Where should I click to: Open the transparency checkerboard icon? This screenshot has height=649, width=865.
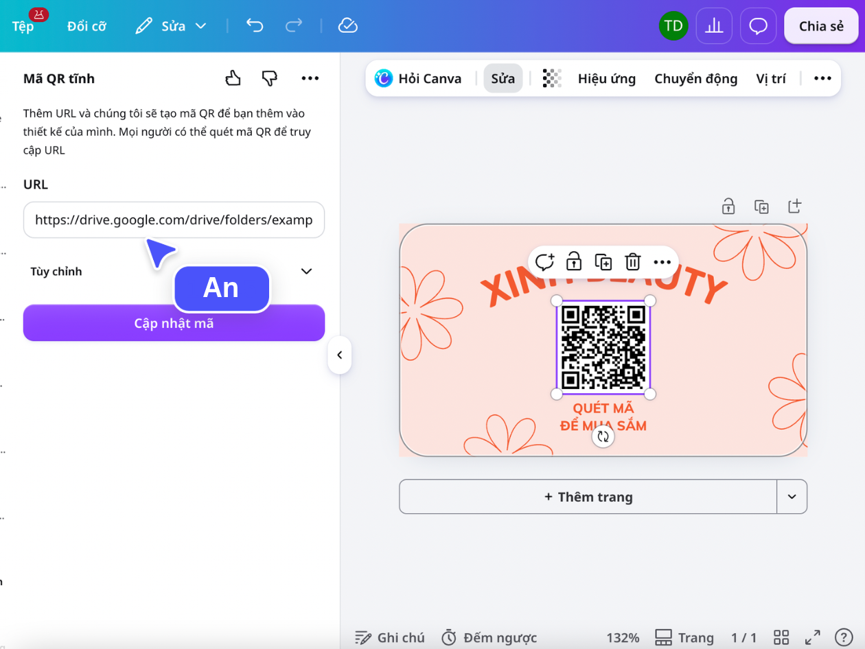pos(552,78)
